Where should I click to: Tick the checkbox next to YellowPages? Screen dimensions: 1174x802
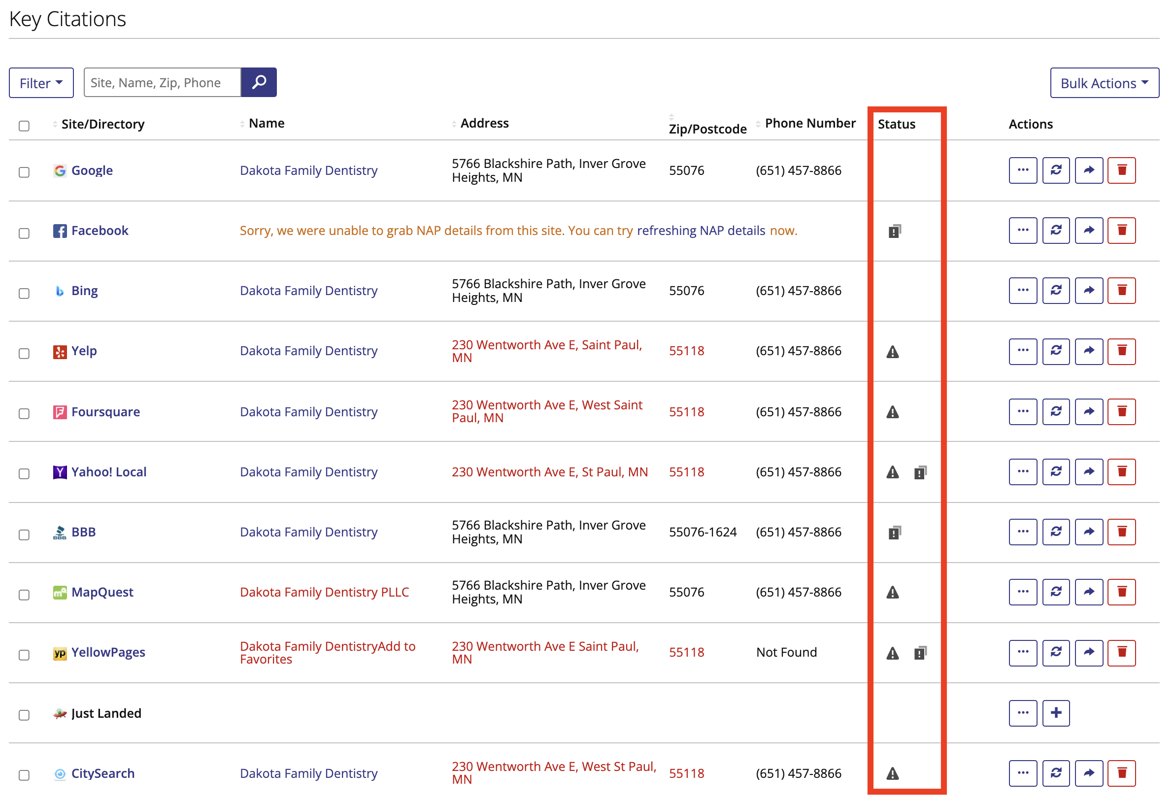coord(24,655)
